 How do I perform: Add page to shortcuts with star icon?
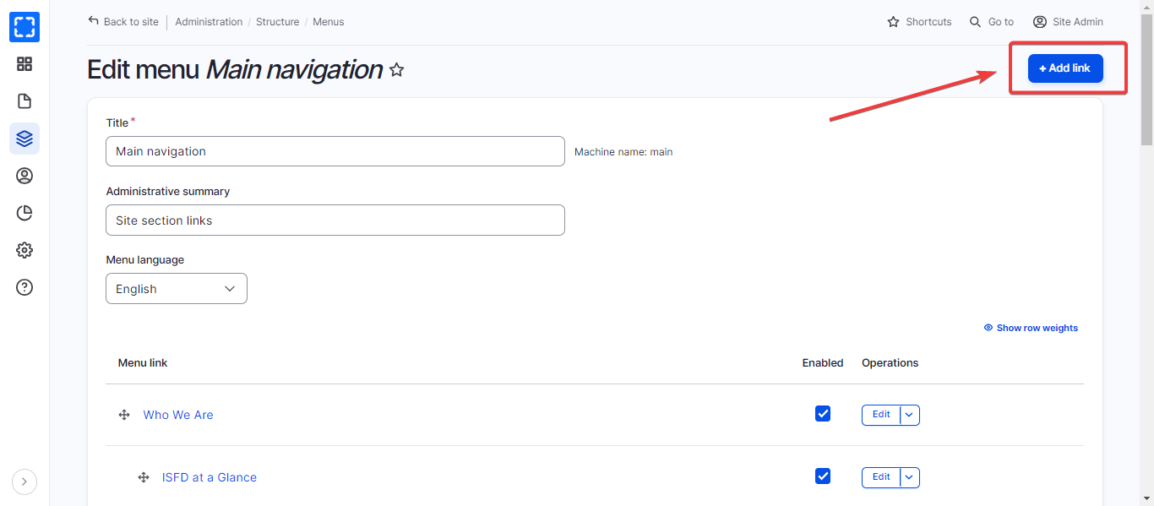(397, 70)
